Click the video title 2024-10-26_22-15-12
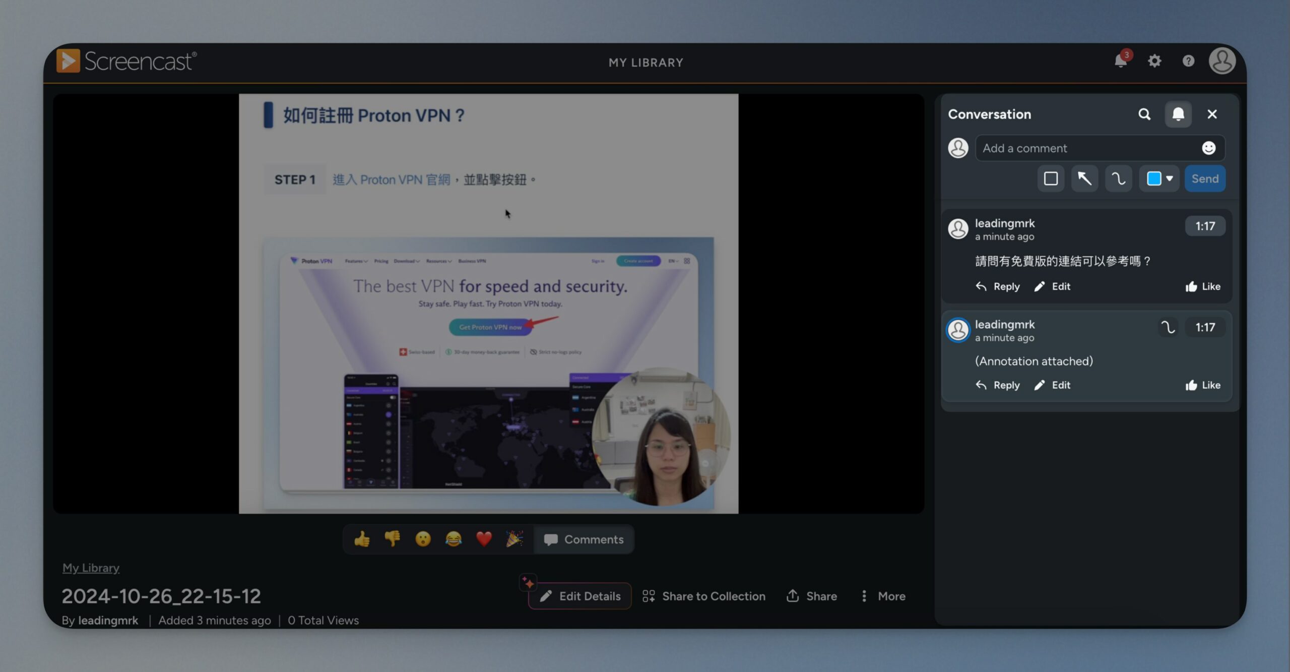The height and width of the screenshot is (672, 1290). pyautogui.click(x=161, y=596)
